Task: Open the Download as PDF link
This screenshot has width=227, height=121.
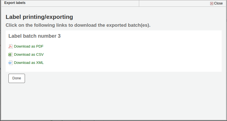Action: click(29, 46)
